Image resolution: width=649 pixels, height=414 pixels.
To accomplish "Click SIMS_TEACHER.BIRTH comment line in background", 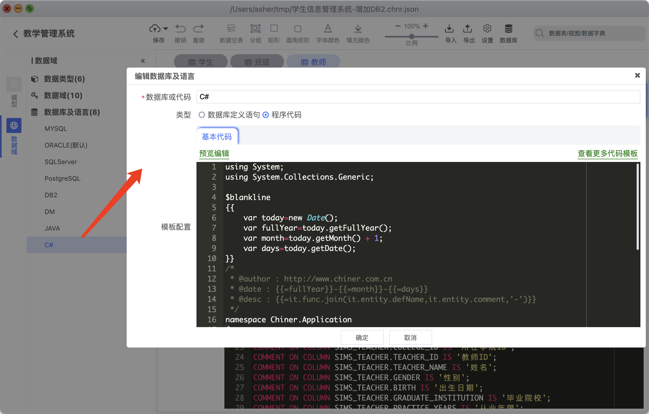I will (x=368, y=388).
